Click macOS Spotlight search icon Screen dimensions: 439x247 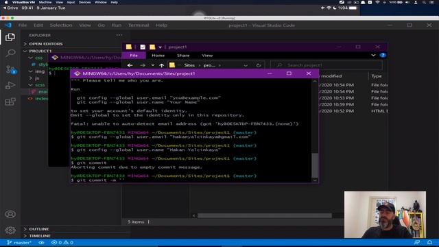(x=424, y=2)
